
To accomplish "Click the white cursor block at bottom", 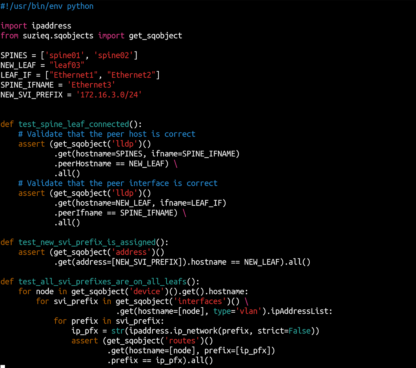I will tap(3, 366).
